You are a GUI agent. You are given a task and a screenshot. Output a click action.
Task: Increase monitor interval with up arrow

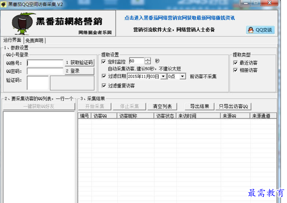coord(148,59)
